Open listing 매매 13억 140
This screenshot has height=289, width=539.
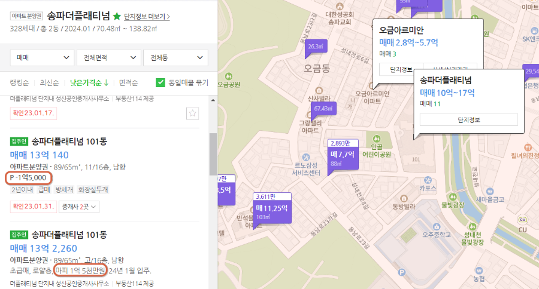tap(39, 155)
